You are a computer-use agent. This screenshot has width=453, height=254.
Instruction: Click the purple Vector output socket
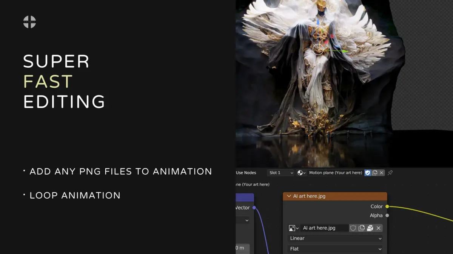254,208
